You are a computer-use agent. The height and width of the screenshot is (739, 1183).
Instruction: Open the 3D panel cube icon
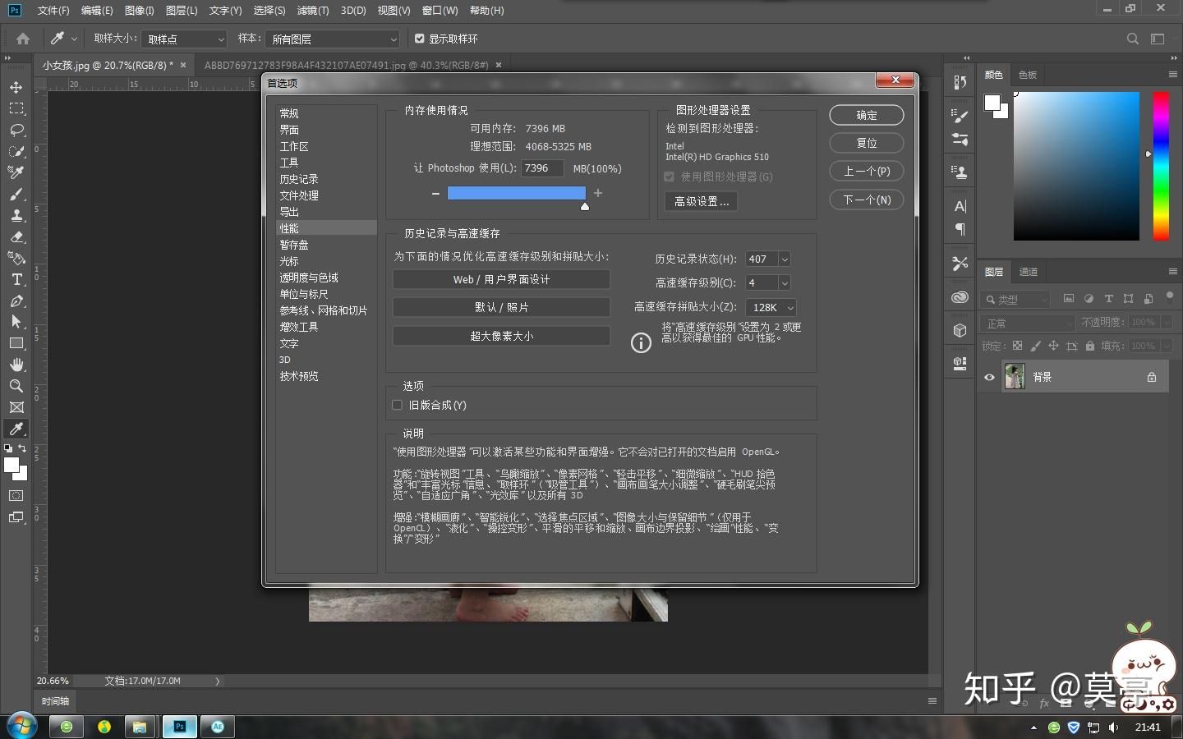[960, 330]
